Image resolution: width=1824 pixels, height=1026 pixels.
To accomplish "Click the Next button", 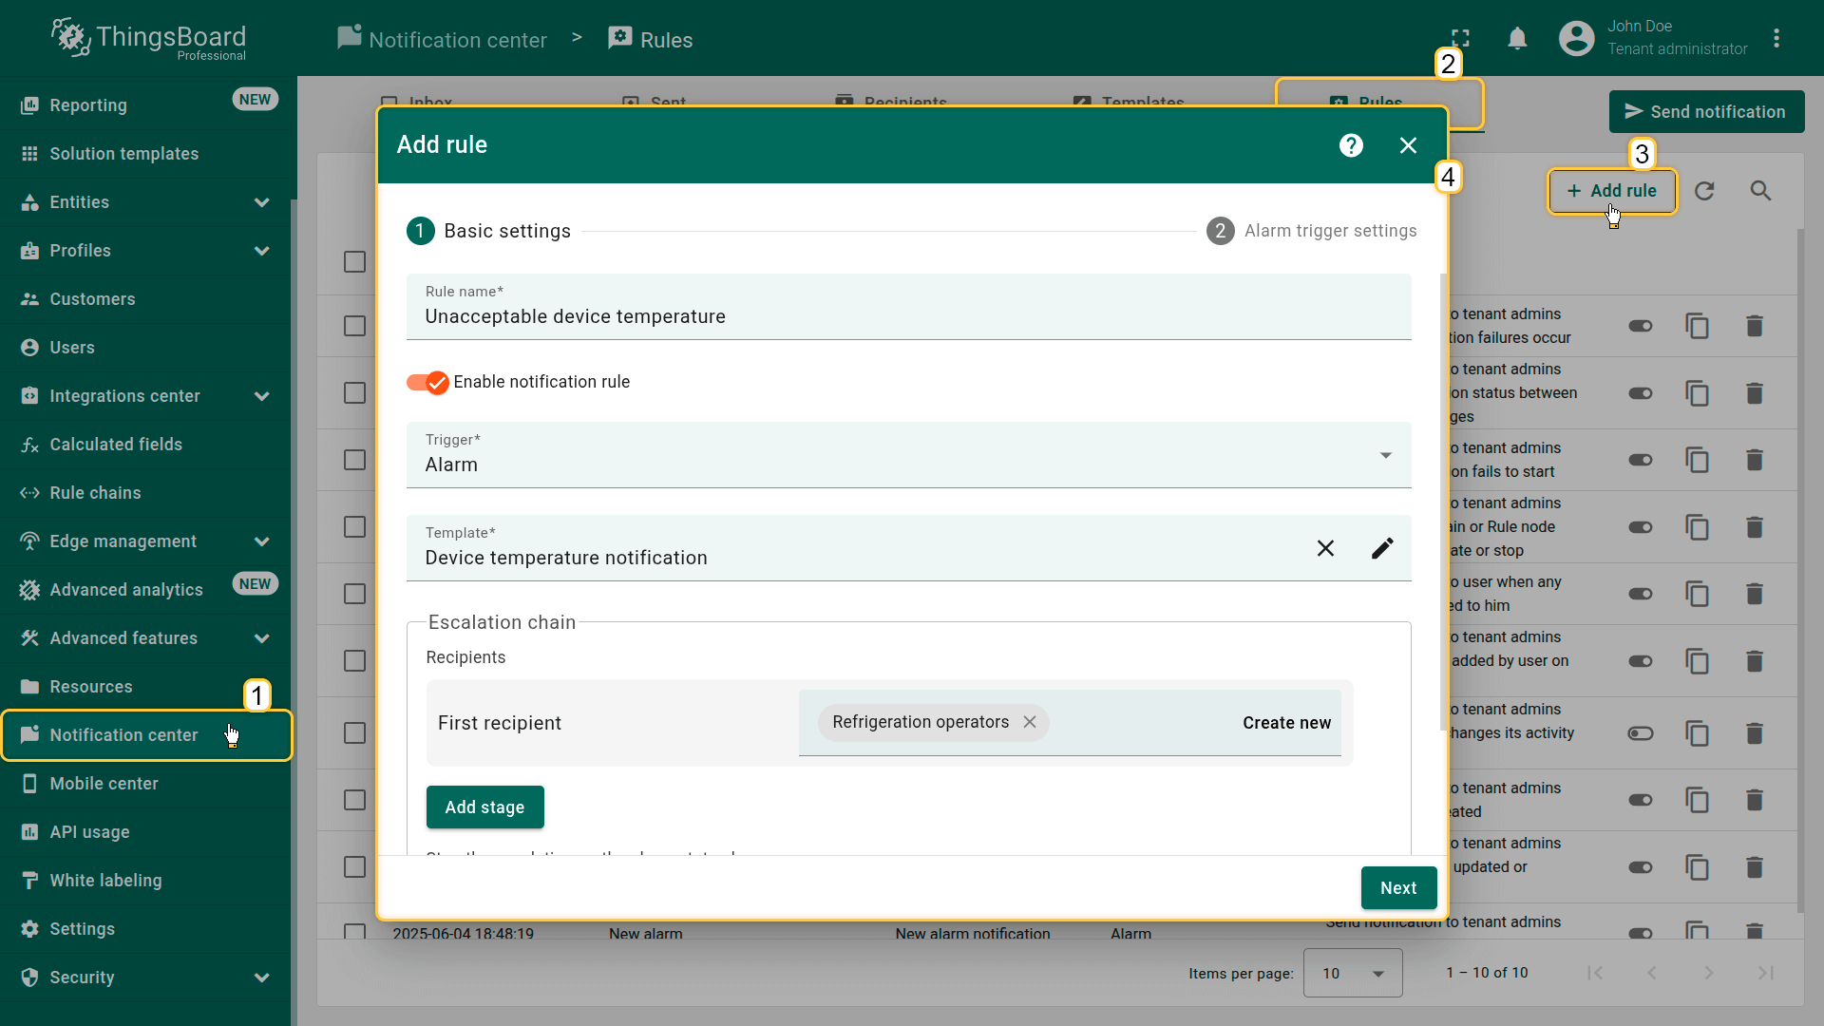I will click(1397, 888).
